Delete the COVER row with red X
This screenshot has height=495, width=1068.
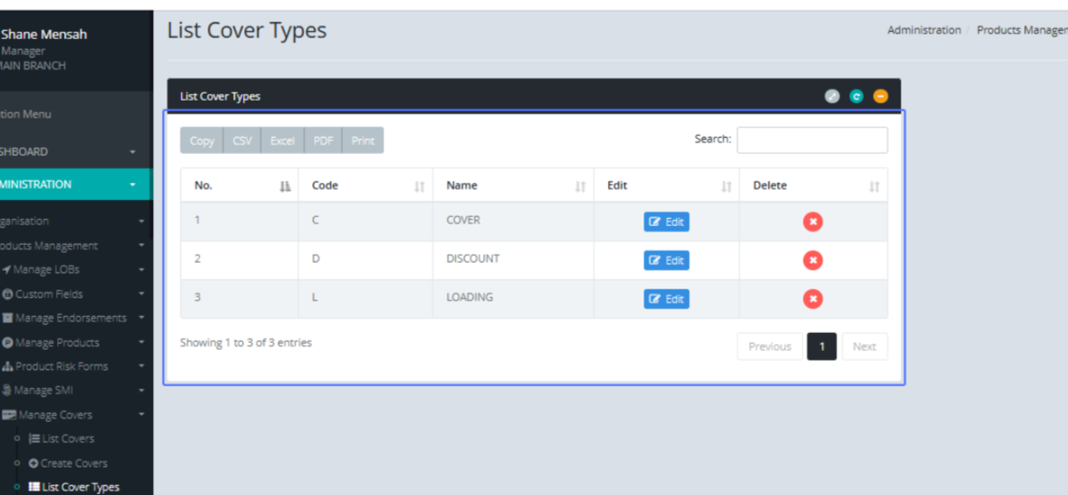[x=812, y=222]
